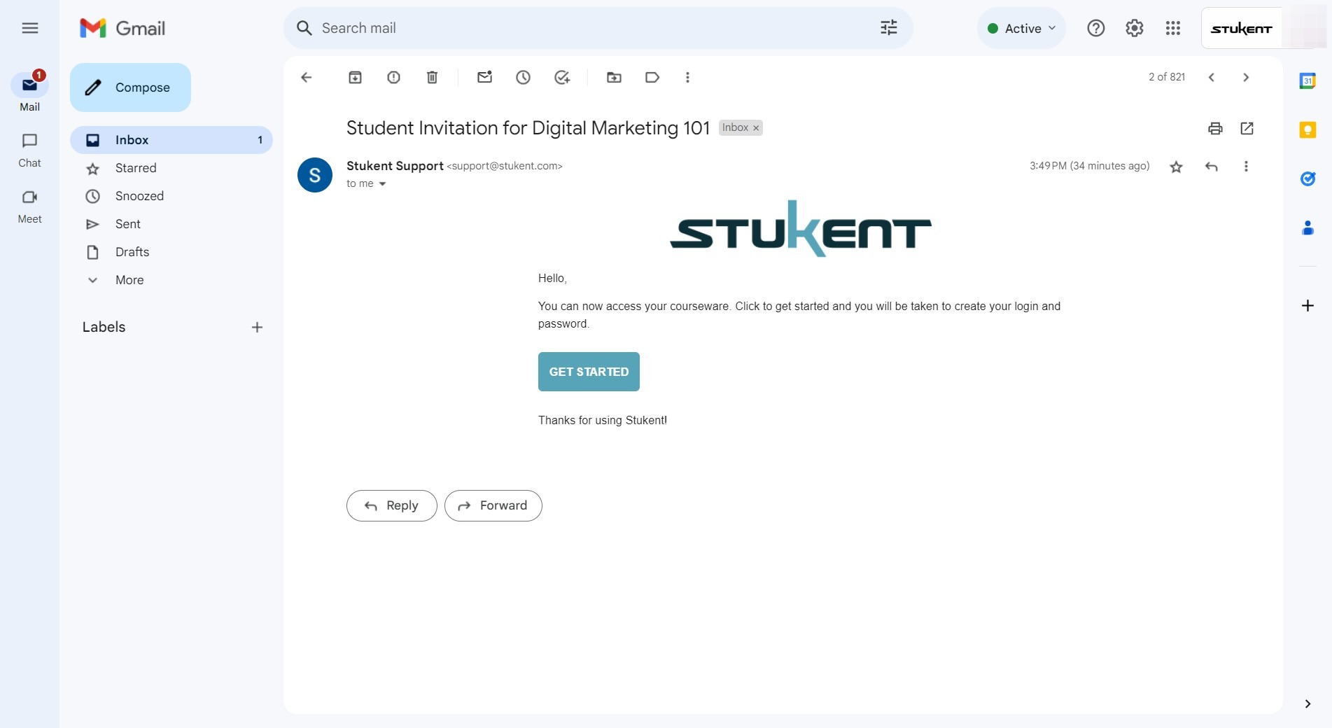Open Google Calendar side panel
The image size is (1332, 728).
pyautogui.click(x=1308, y=81)
